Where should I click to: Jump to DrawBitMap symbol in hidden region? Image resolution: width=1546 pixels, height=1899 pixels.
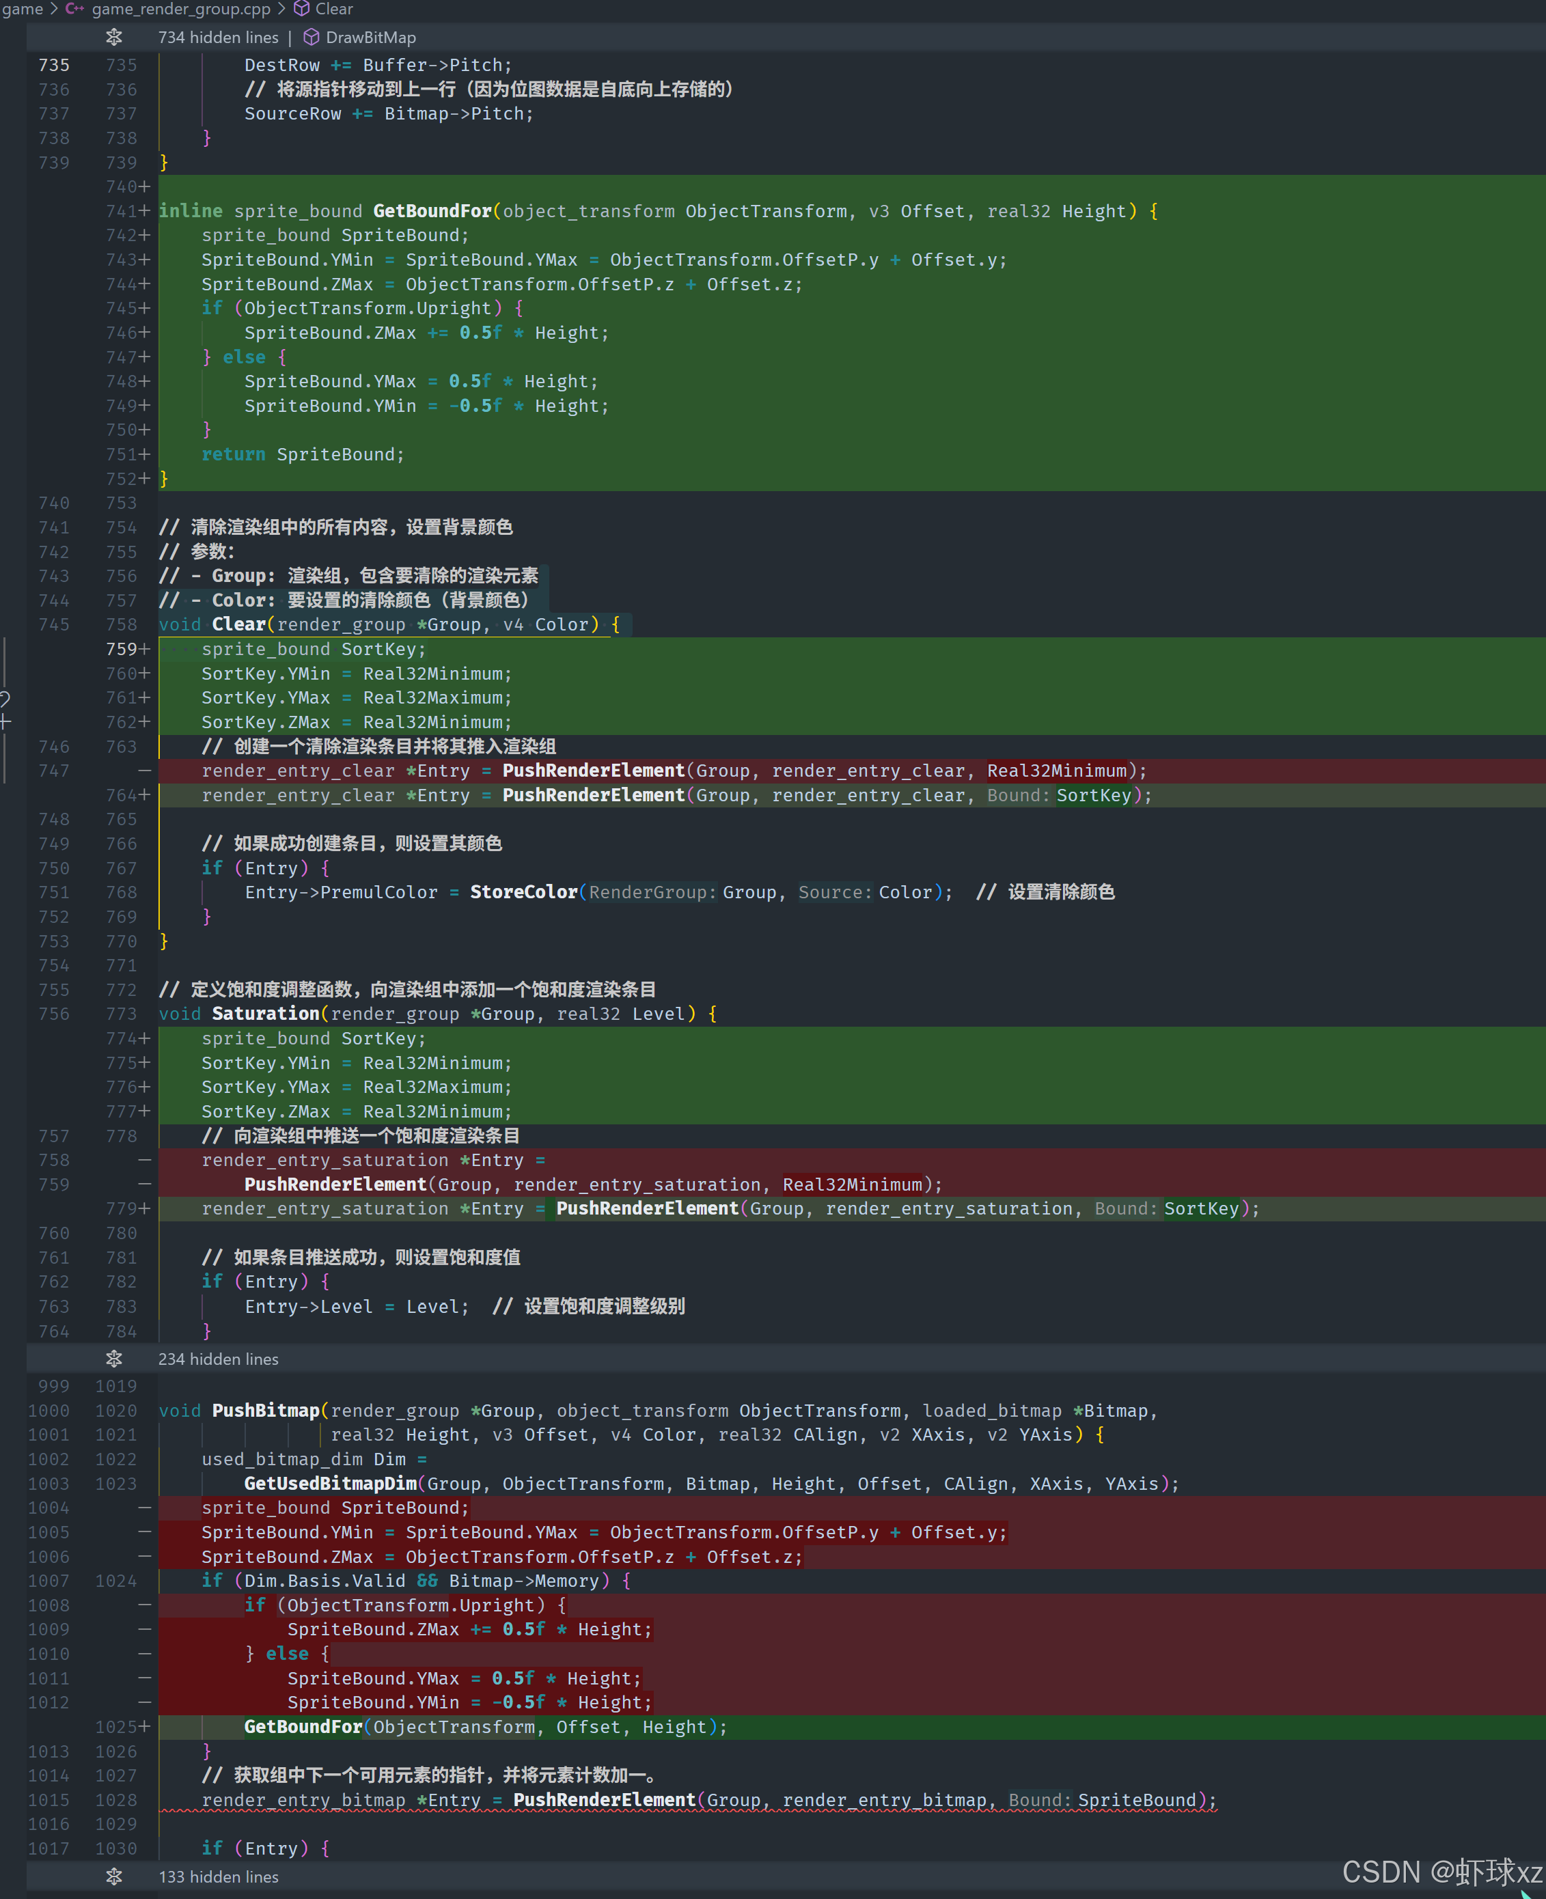click(x=370, y=38)
